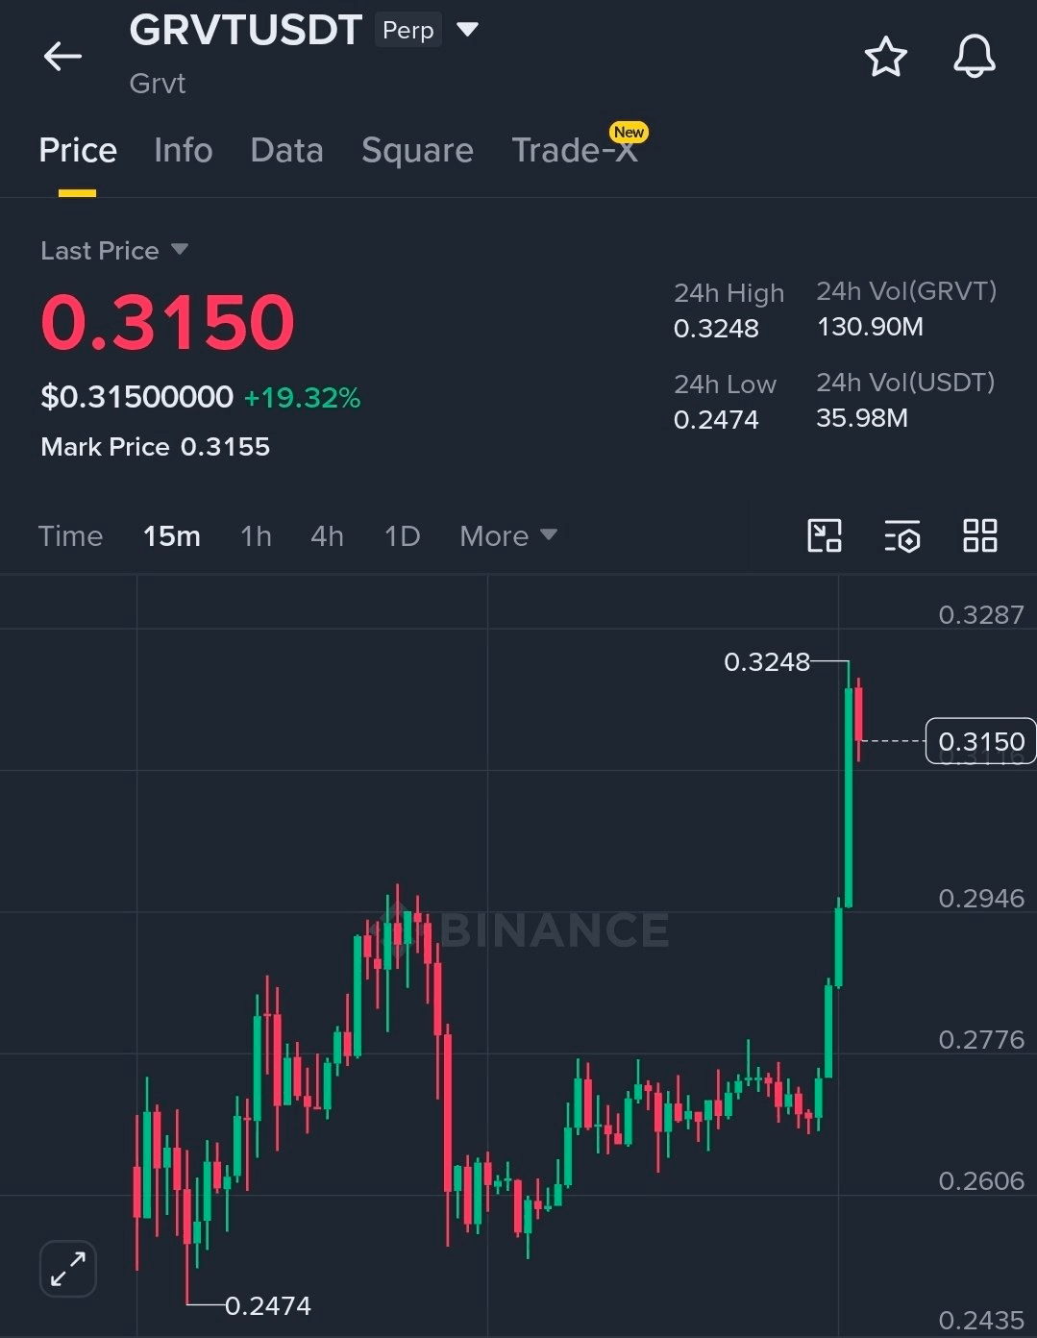Open the Square tab

417,151
